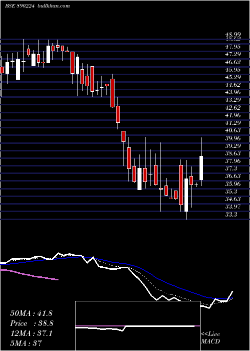Viewport: 250px width, 351px height.
Task: Select the 5MA : 37 value
Action: pos(26,343)
